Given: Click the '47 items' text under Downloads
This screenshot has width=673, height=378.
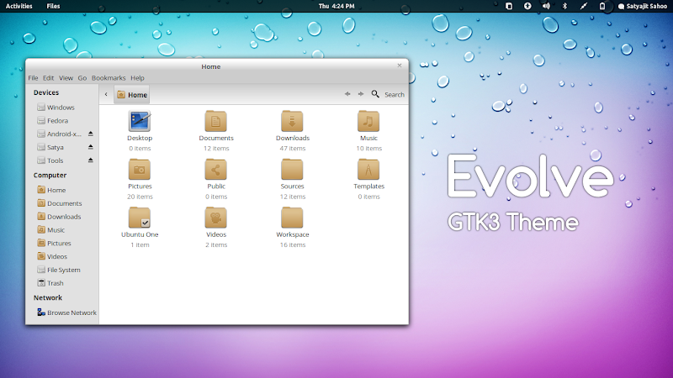Looking at the screenshot, I should [x=292, y=149].
